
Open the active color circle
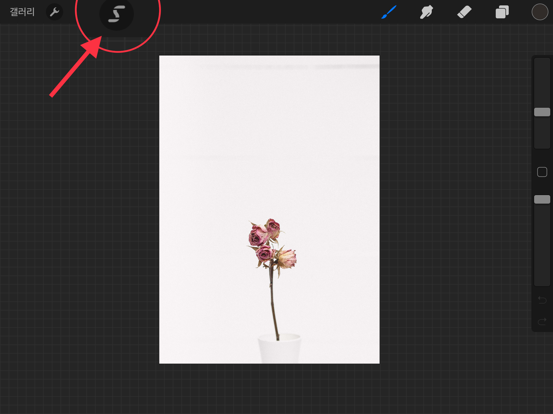(x=539, y=12)
